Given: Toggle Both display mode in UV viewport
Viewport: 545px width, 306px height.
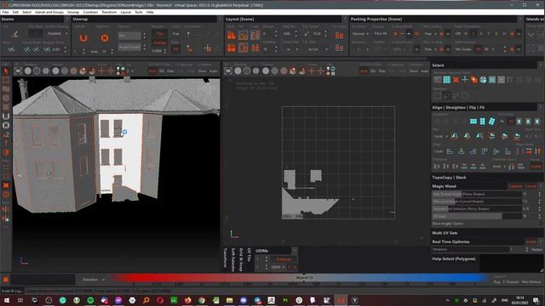Looking at the screenshot, I should [364, 71].
